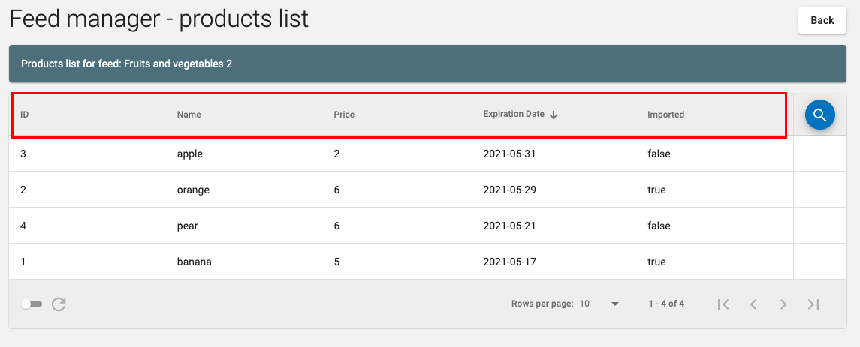This screenshot has width=860, height=347.
Task: Jump to the last page arrow icon
Action: 813,304
